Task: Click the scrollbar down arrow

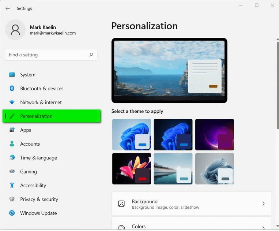Action: [x=278, y=226]
